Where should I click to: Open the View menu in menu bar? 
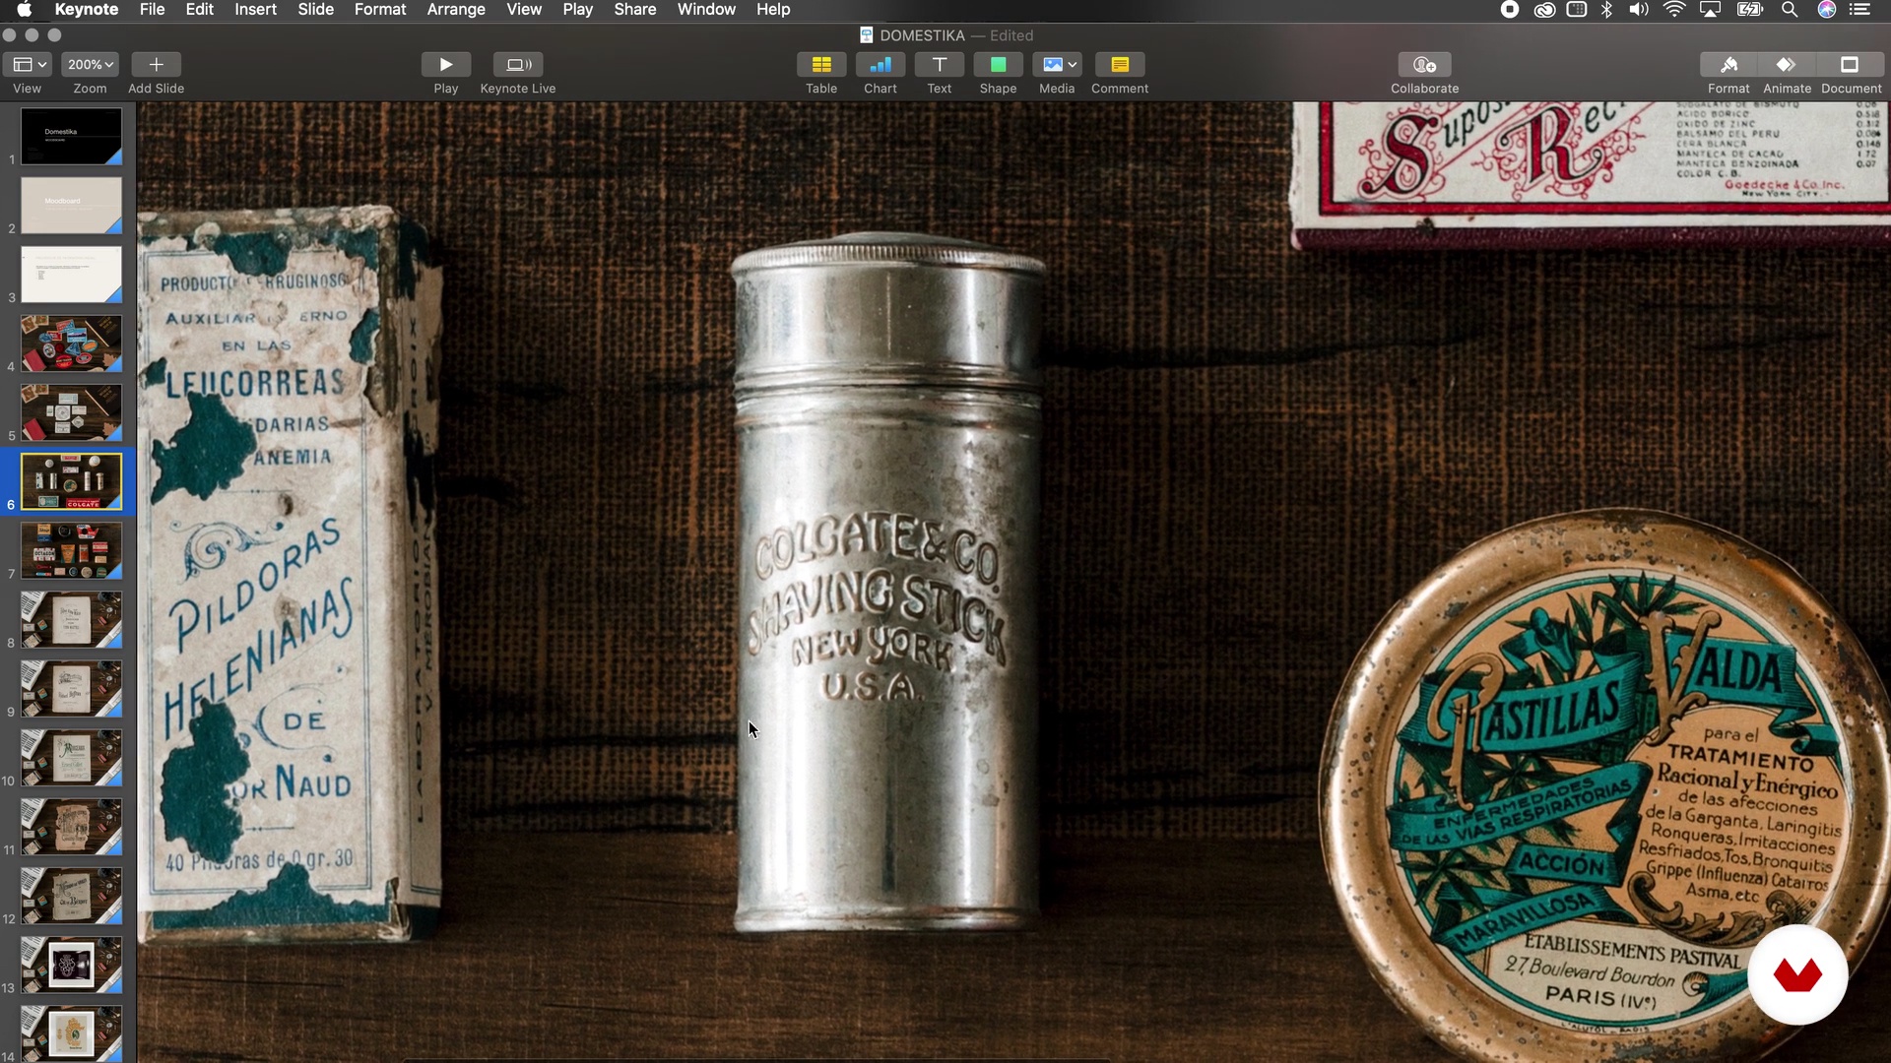pyautogui.click(x=524, y=10)
